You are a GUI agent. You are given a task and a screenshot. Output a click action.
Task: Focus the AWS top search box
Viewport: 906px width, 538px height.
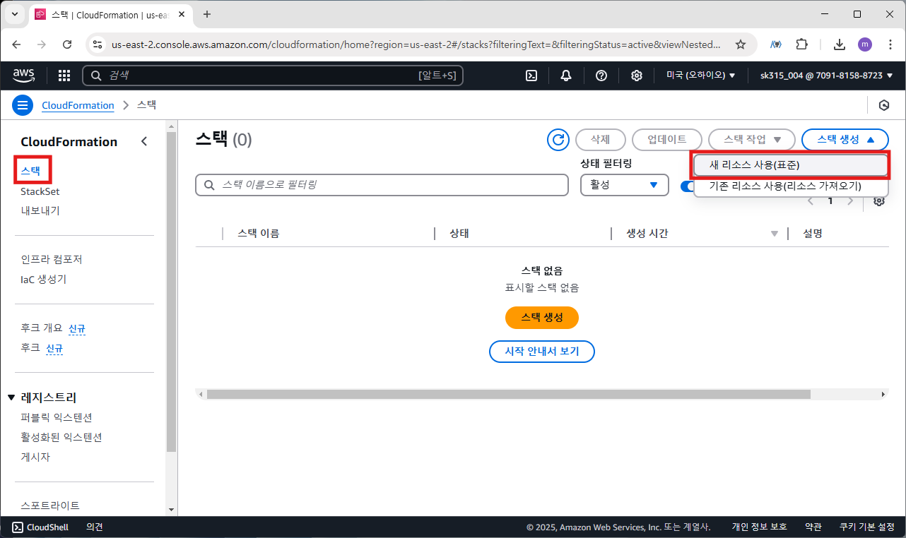click(273, 76)
